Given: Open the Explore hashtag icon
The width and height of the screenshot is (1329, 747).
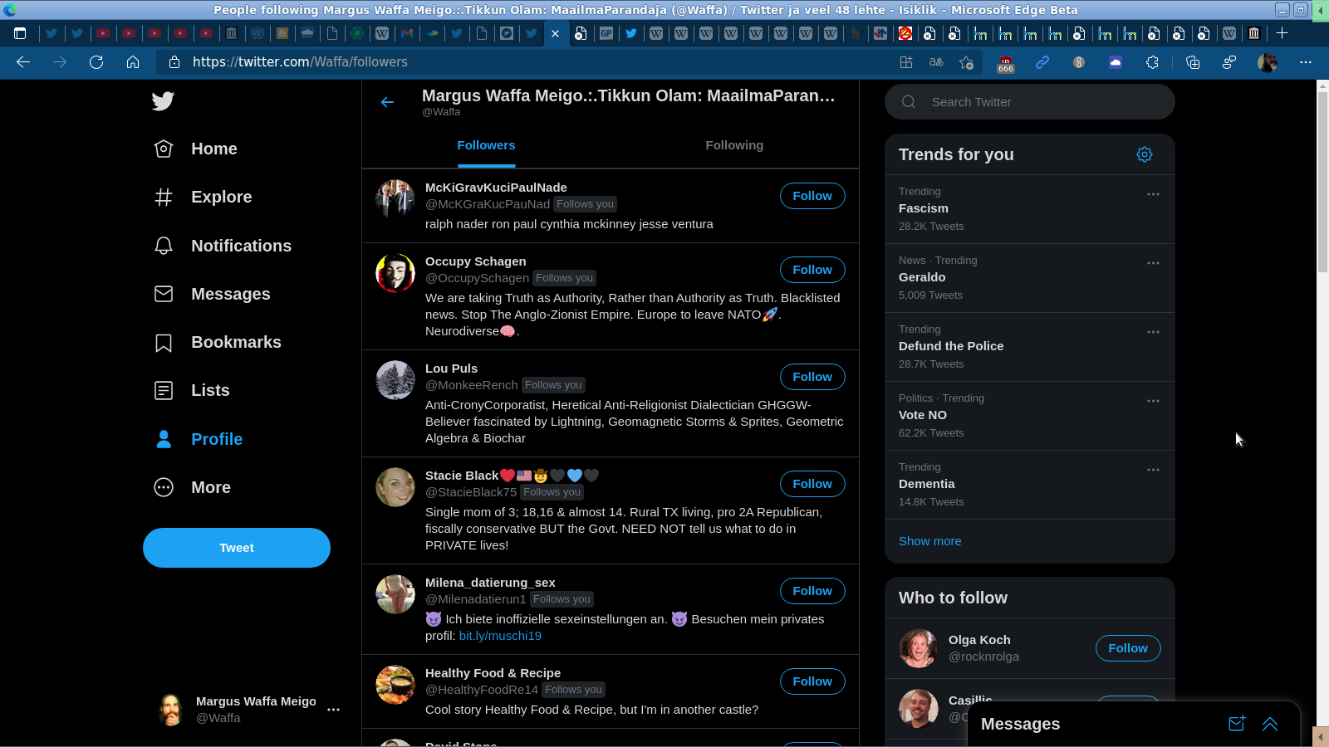Looking at the screenshot, I should (164, 198).
